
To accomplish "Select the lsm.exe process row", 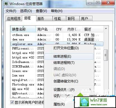I will 27,75.
